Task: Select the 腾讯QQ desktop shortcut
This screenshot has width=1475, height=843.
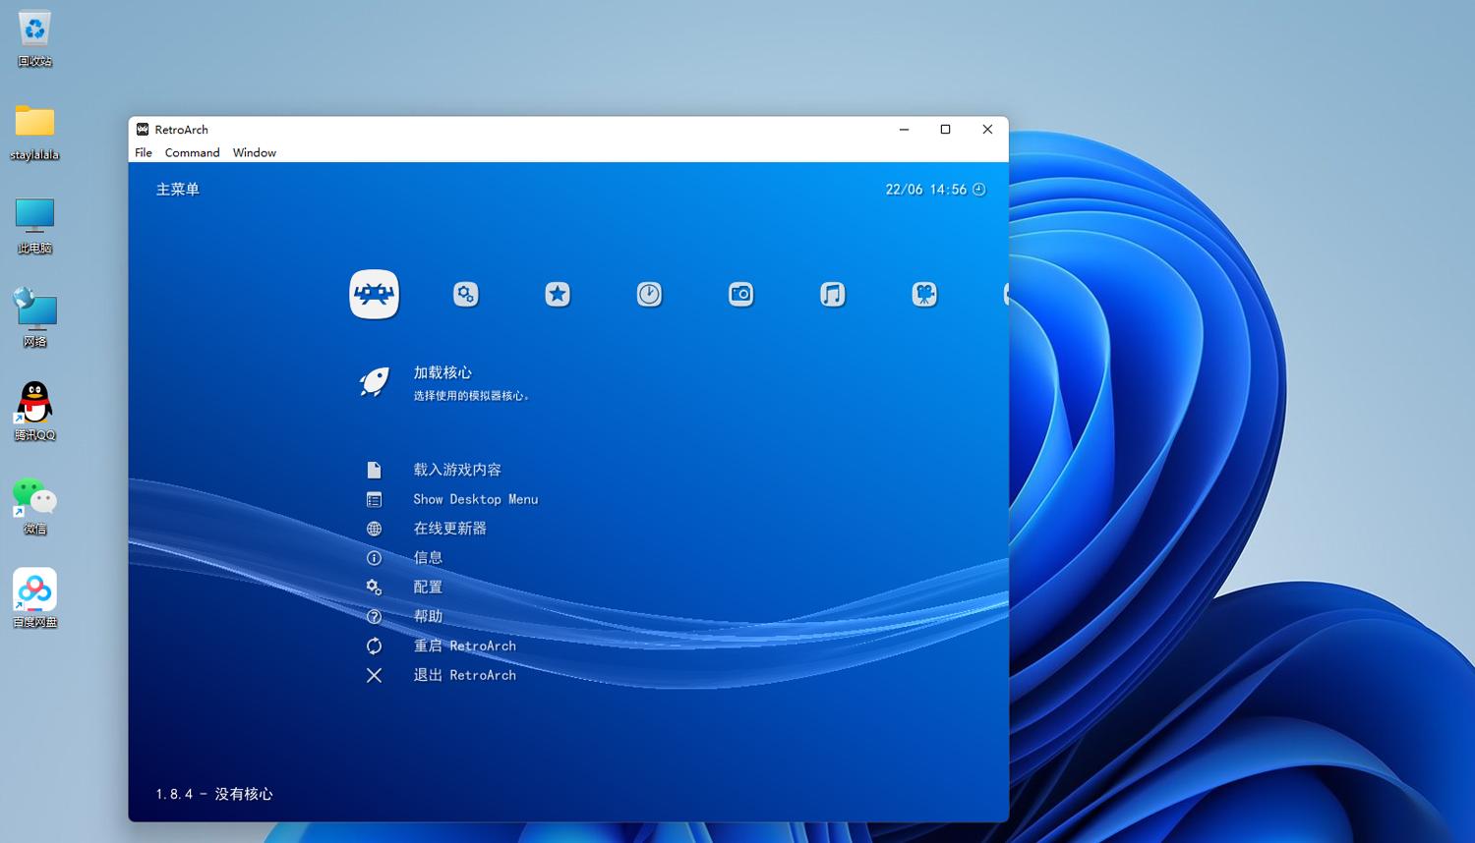Action: pos(34,412)
